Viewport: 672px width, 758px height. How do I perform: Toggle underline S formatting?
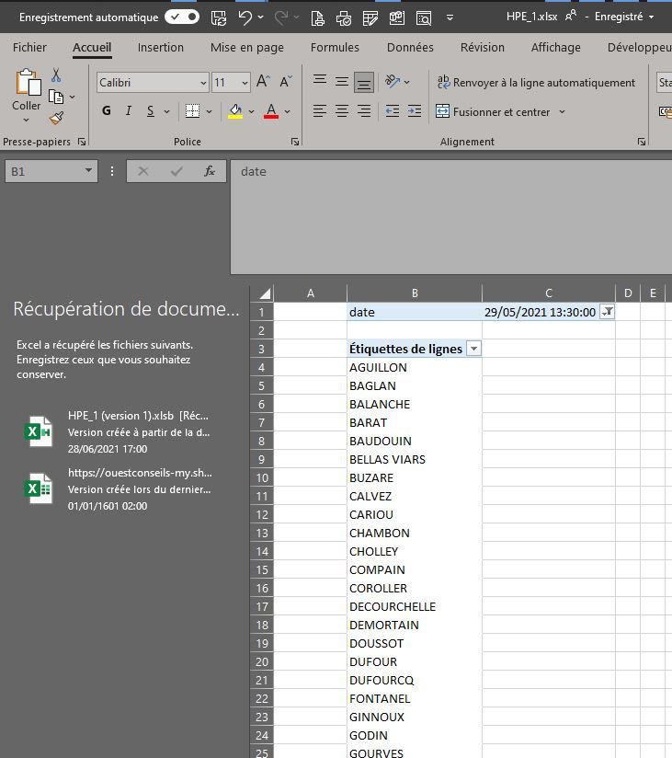151,111
